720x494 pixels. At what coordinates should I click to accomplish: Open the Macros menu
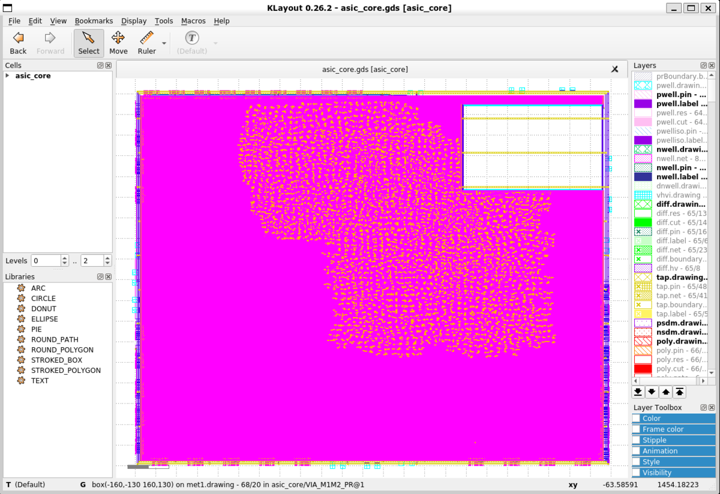tap(193, 20)
